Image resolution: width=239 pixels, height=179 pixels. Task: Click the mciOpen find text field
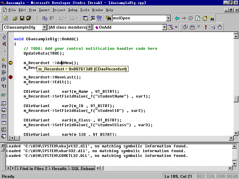pos(139,18)
